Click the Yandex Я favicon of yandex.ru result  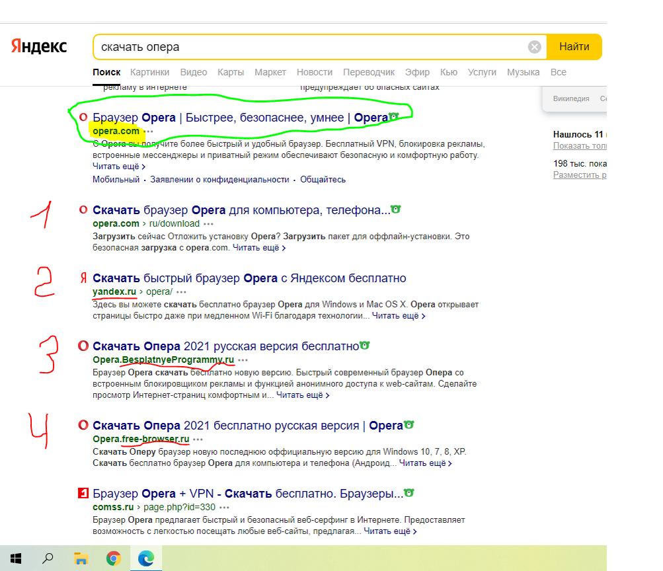83,278
